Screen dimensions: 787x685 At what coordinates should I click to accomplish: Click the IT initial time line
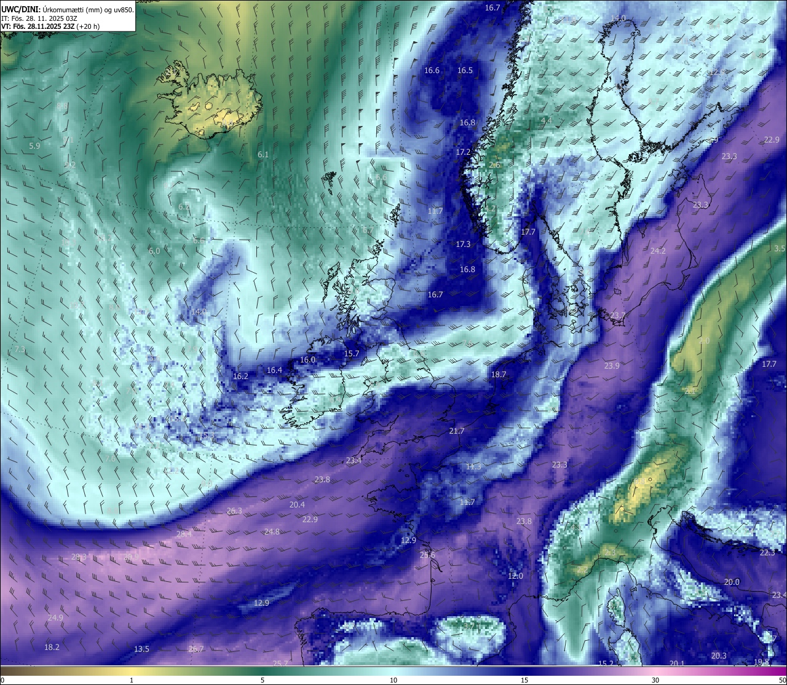[x=39, y=18]
